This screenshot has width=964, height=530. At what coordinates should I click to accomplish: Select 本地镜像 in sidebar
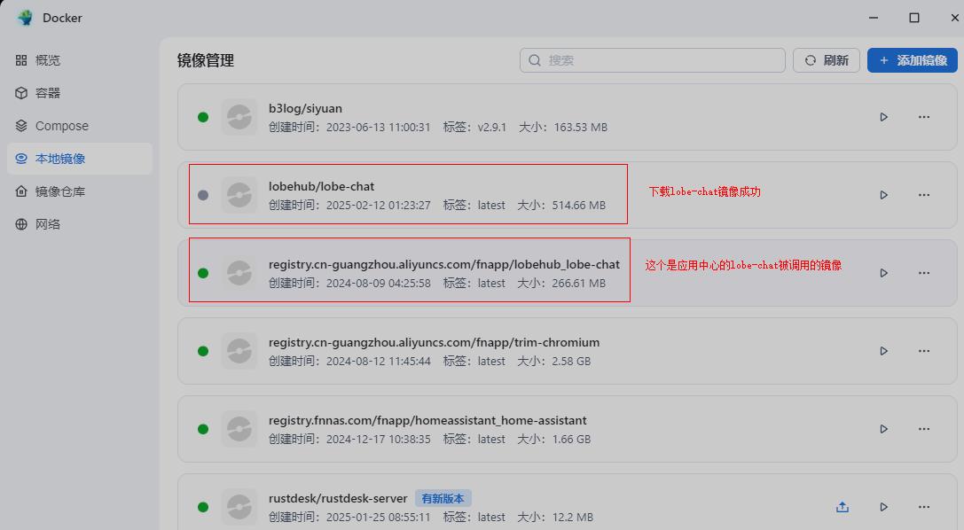(79, 159)
